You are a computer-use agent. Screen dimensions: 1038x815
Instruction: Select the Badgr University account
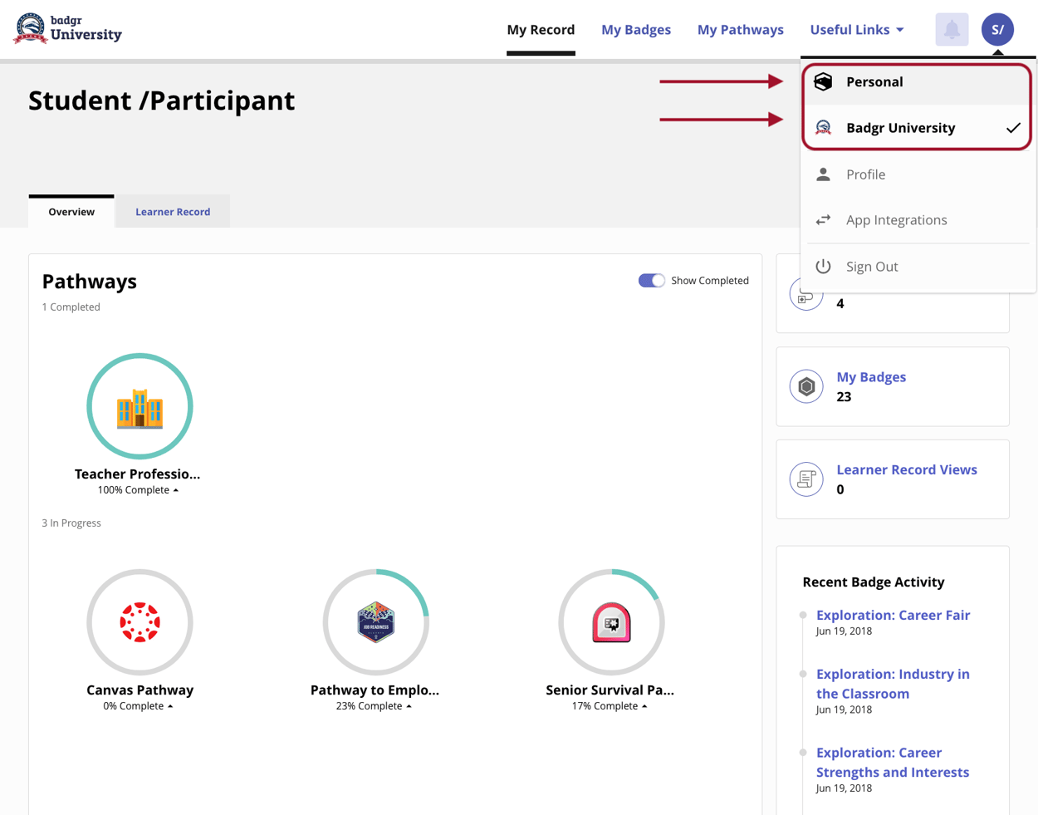[x=900, y=128]
